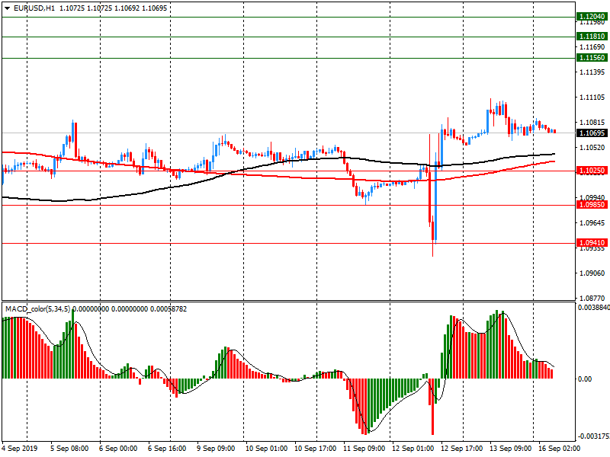Select the 9 Sep 09:00 time axis label

(x=216, y=449)
